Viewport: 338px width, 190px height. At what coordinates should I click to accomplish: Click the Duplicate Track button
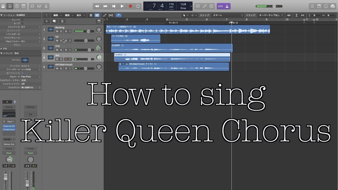54,21
